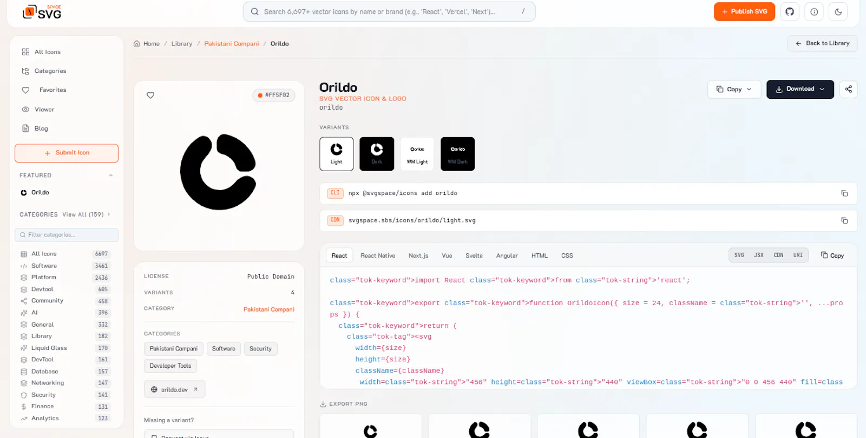Click the SVG Space logo
Screen dimensions: 866x438
[42, 12]
